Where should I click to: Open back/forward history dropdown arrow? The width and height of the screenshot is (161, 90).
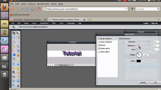pos(22,9)
